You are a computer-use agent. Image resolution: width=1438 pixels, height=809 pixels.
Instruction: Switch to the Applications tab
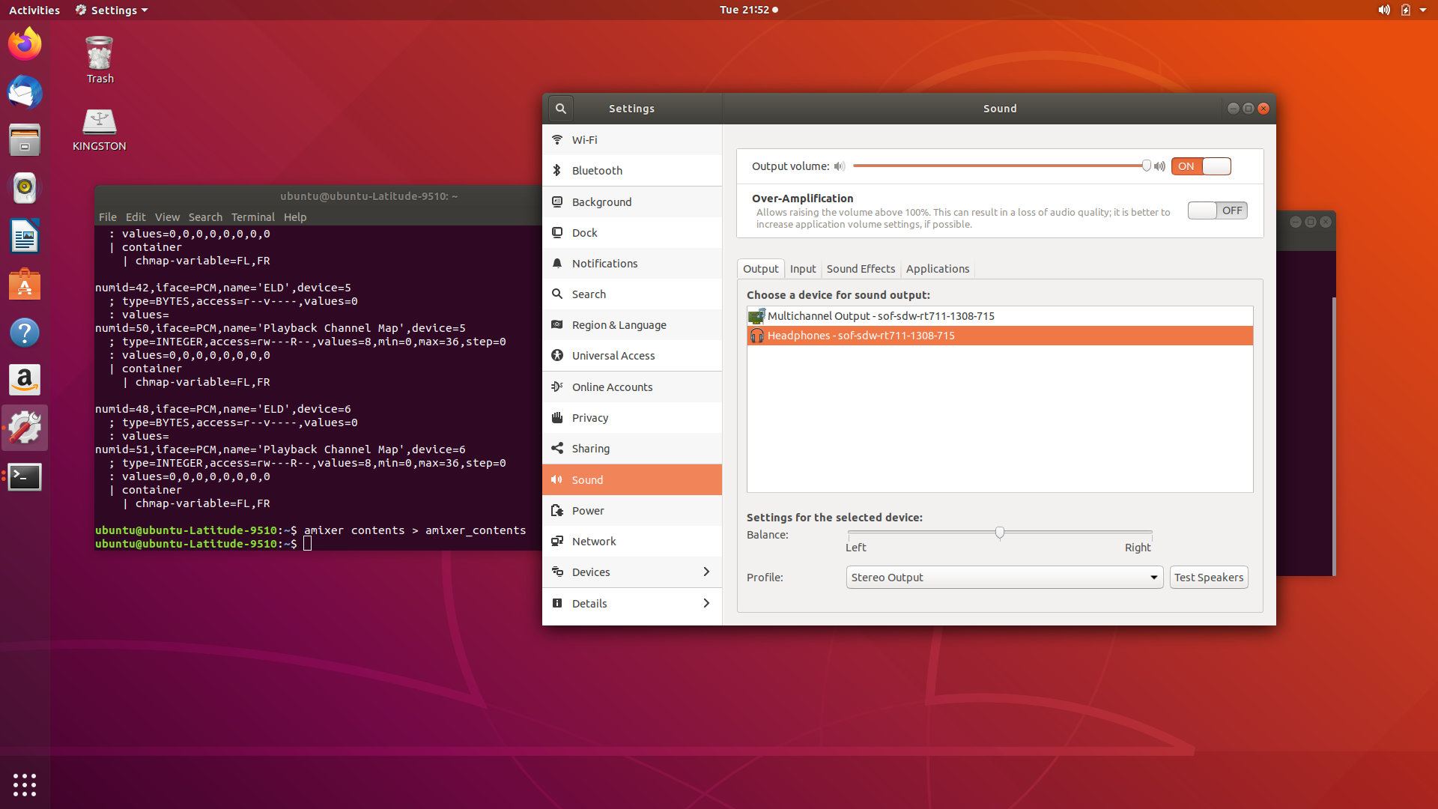(x=938, y=269)
